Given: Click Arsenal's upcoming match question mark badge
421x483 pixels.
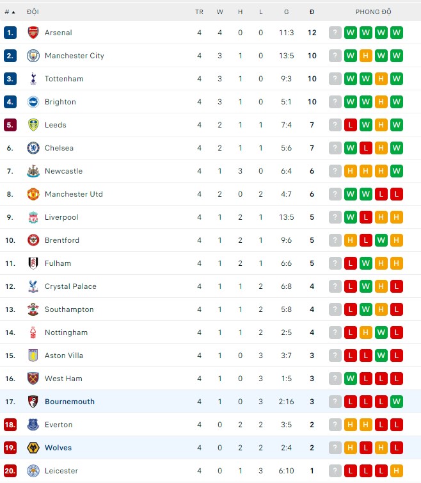Looking at the screenshot, I should [x=335, y=33].
